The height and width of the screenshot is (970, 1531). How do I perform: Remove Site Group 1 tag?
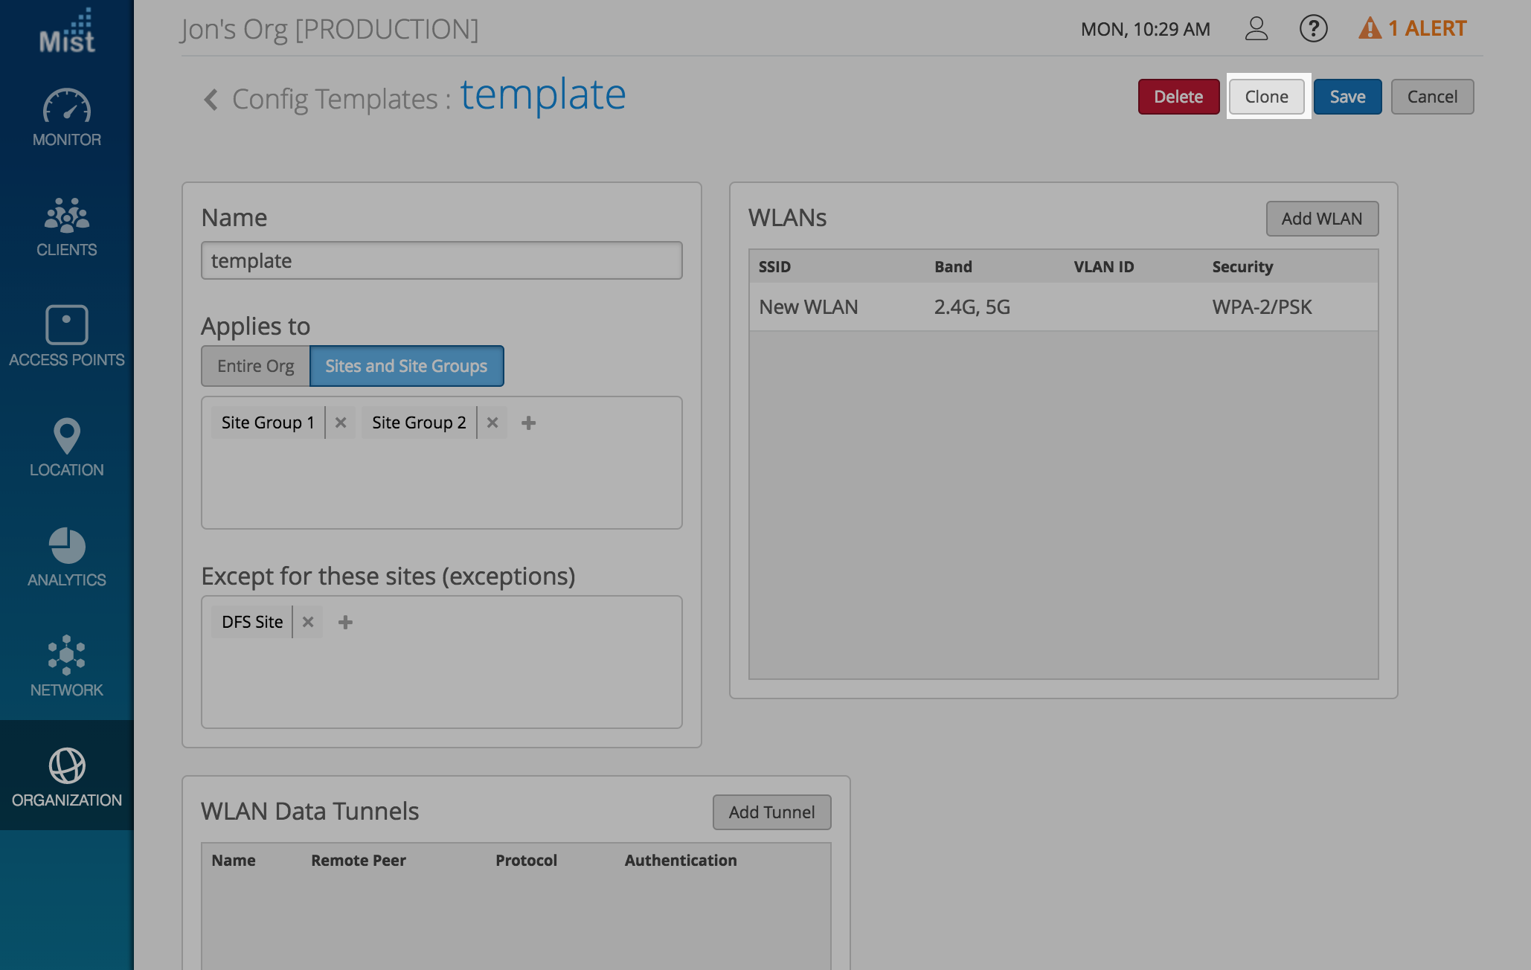341,423
